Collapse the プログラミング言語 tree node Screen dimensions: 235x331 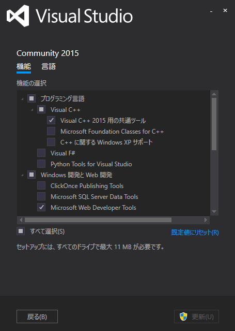pyautogui.click(x=22, y=99)
